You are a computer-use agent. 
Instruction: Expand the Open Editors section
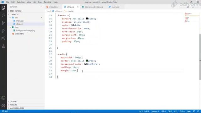tap(15, 11)
